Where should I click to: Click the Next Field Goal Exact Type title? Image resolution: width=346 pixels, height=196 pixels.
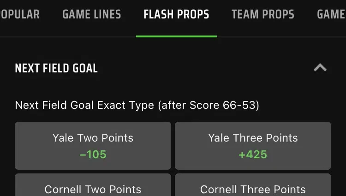click(84, 105)
